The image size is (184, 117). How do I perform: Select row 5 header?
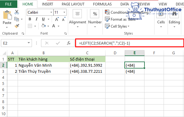(3, 83)
